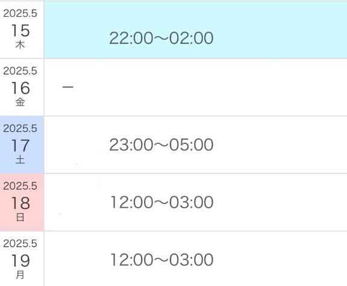The height and width of the screenshot is (286, 347).
Task: Select the May 19 Monday date cell
Action: pos(22,259)
